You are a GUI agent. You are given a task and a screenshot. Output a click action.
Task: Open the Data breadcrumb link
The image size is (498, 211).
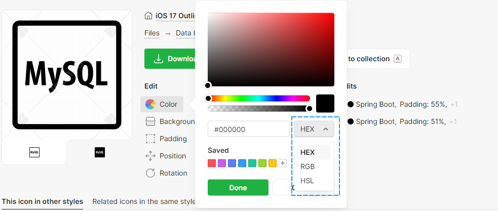[x=185, y=33]
